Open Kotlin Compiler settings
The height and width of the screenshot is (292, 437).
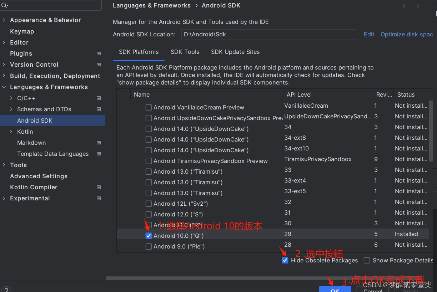34,187
